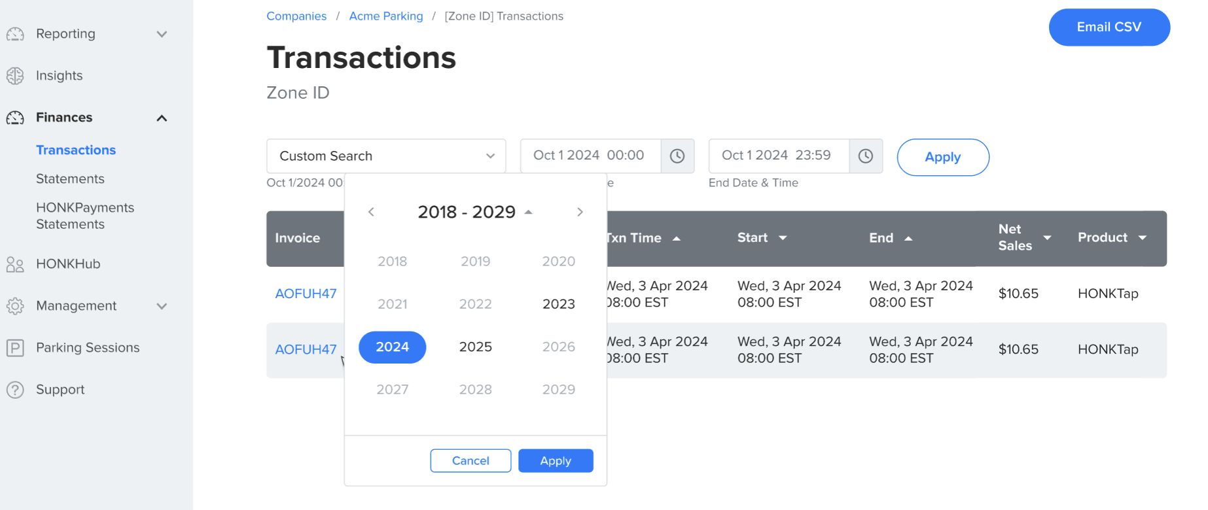Click the clock icon beside start date field
Viewport: 1208px width, 510px height.
pos(677,156)
